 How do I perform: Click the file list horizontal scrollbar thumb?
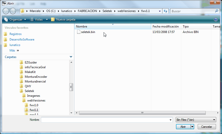(142, 113)
